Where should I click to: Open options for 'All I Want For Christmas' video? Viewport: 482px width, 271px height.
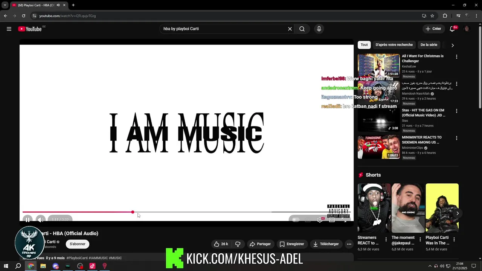[x=456, y=57]
